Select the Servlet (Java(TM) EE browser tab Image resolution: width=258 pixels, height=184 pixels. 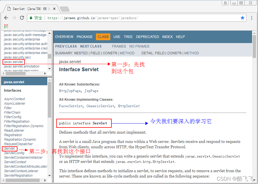click(31, 9)
